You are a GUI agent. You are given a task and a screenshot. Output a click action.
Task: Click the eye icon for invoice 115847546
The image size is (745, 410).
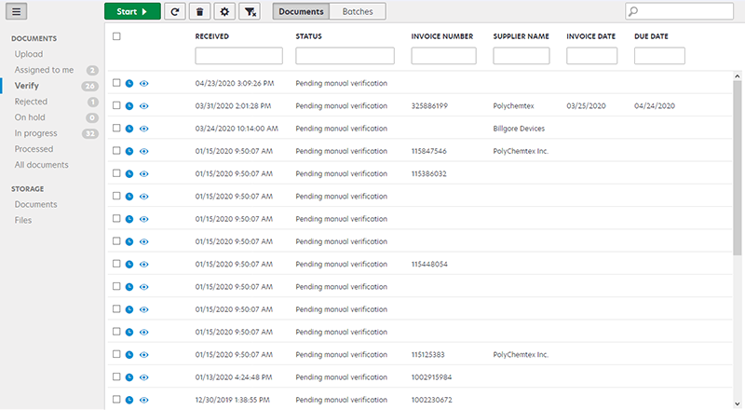(143, 151)
